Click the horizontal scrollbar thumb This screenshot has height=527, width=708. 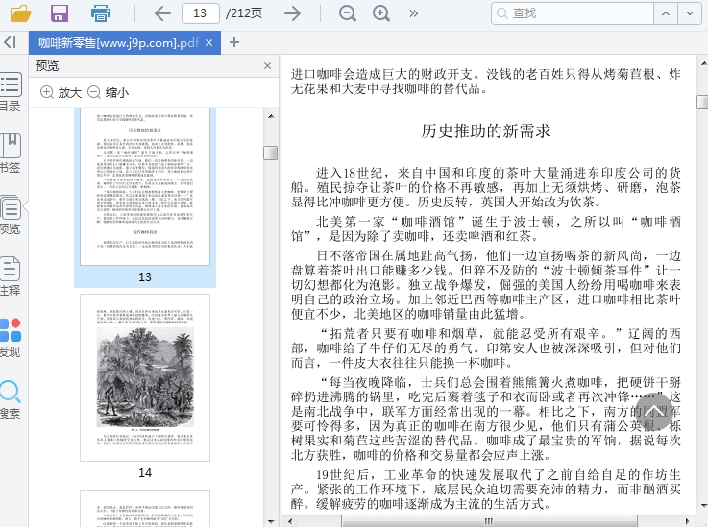(x=489, y=521)
